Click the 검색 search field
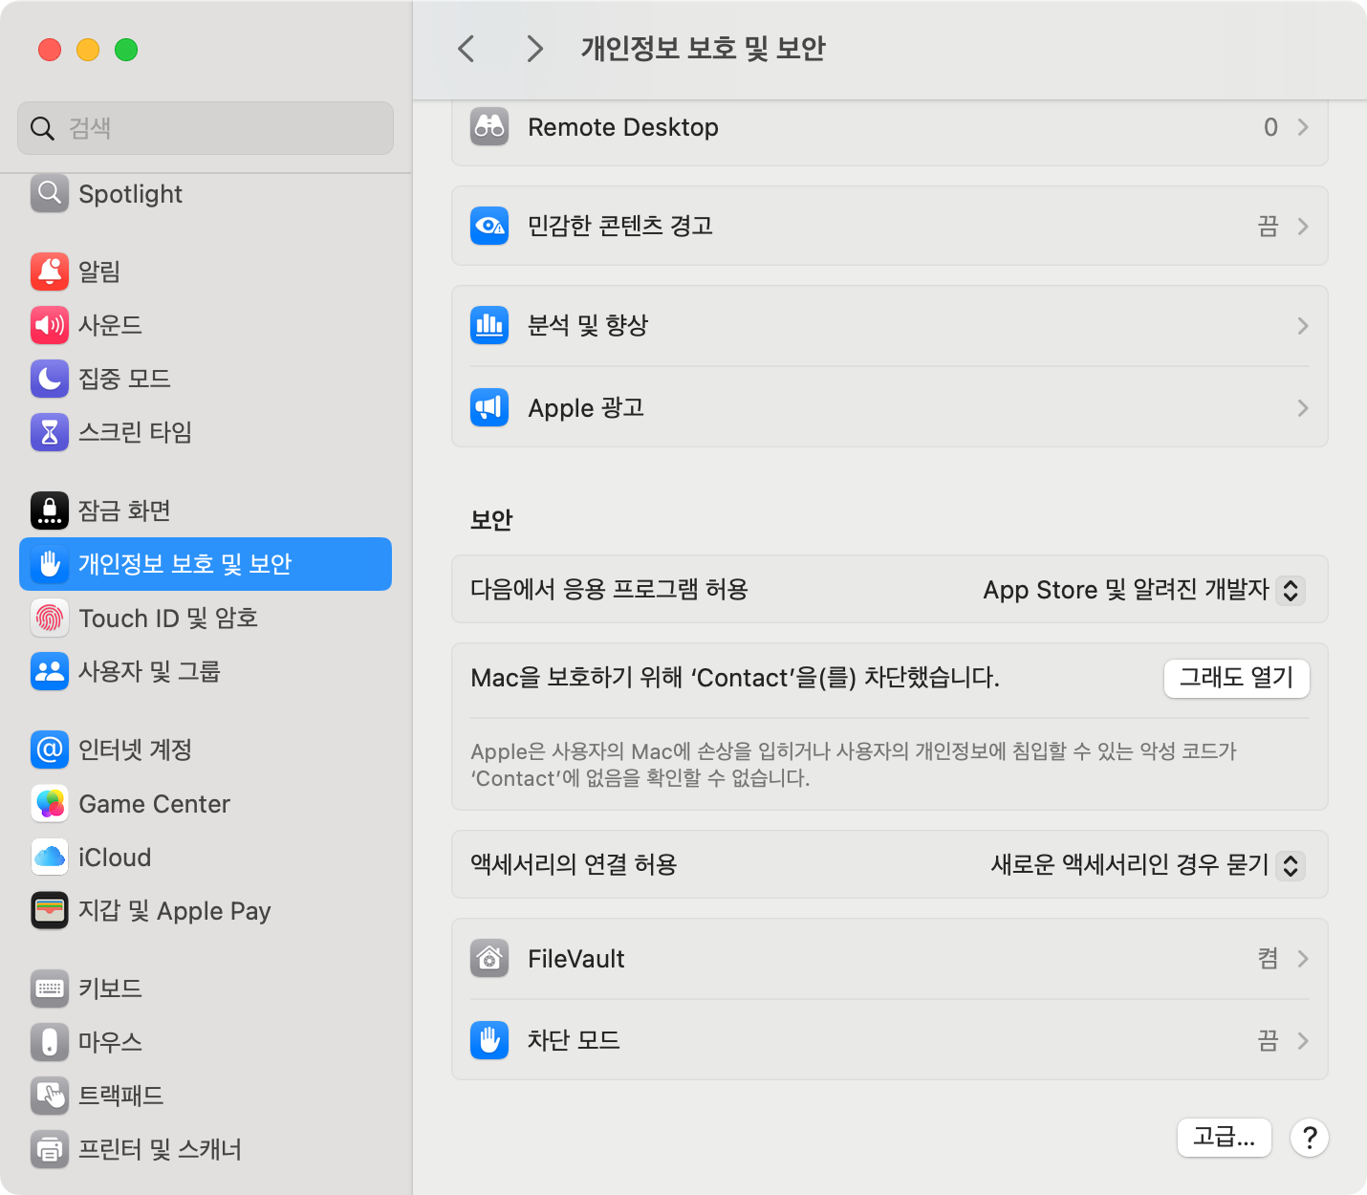 (206, 128)
